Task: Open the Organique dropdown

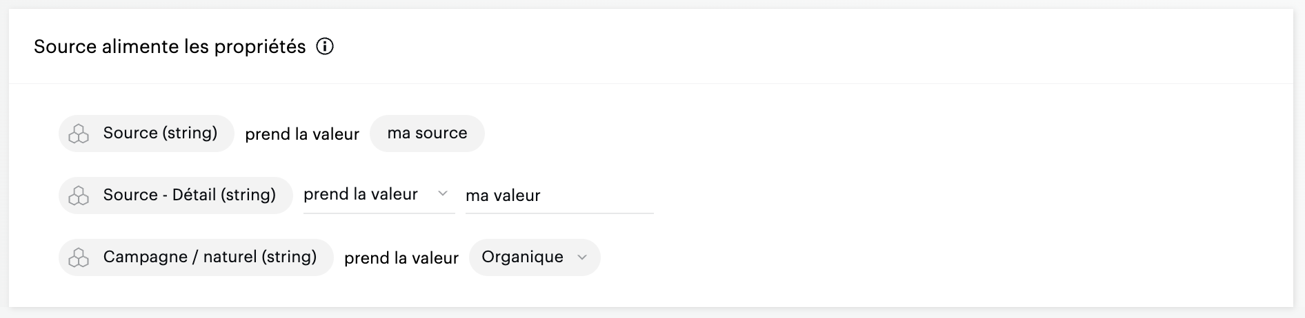Action: pyautogui.click(x=535, y=257)
